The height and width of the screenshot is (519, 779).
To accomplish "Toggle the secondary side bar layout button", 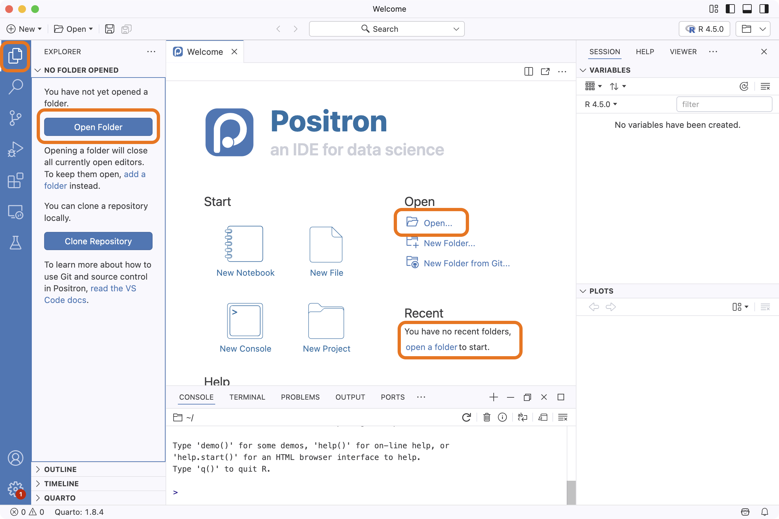I will click(764, 9).
